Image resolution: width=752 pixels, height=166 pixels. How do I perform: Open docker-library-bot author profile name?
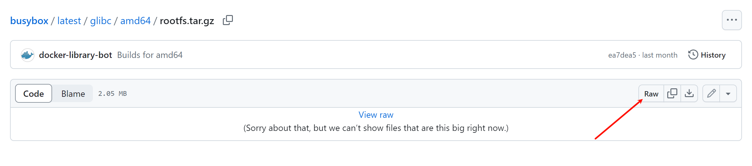75,55
